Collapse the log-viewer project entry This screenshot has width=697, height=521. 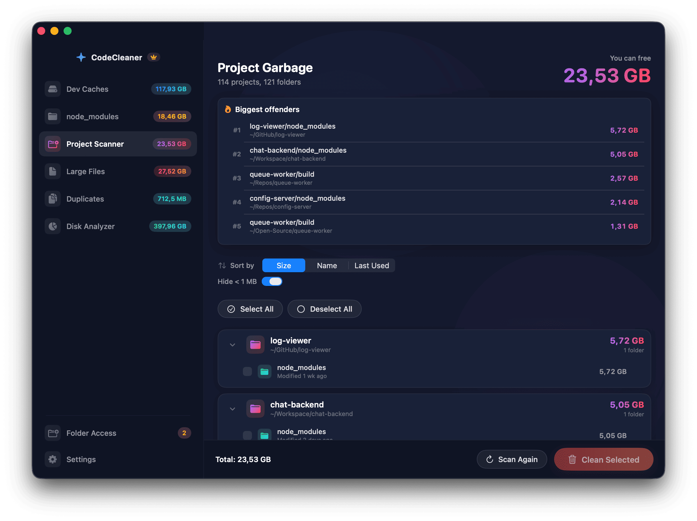click(233, 345)
